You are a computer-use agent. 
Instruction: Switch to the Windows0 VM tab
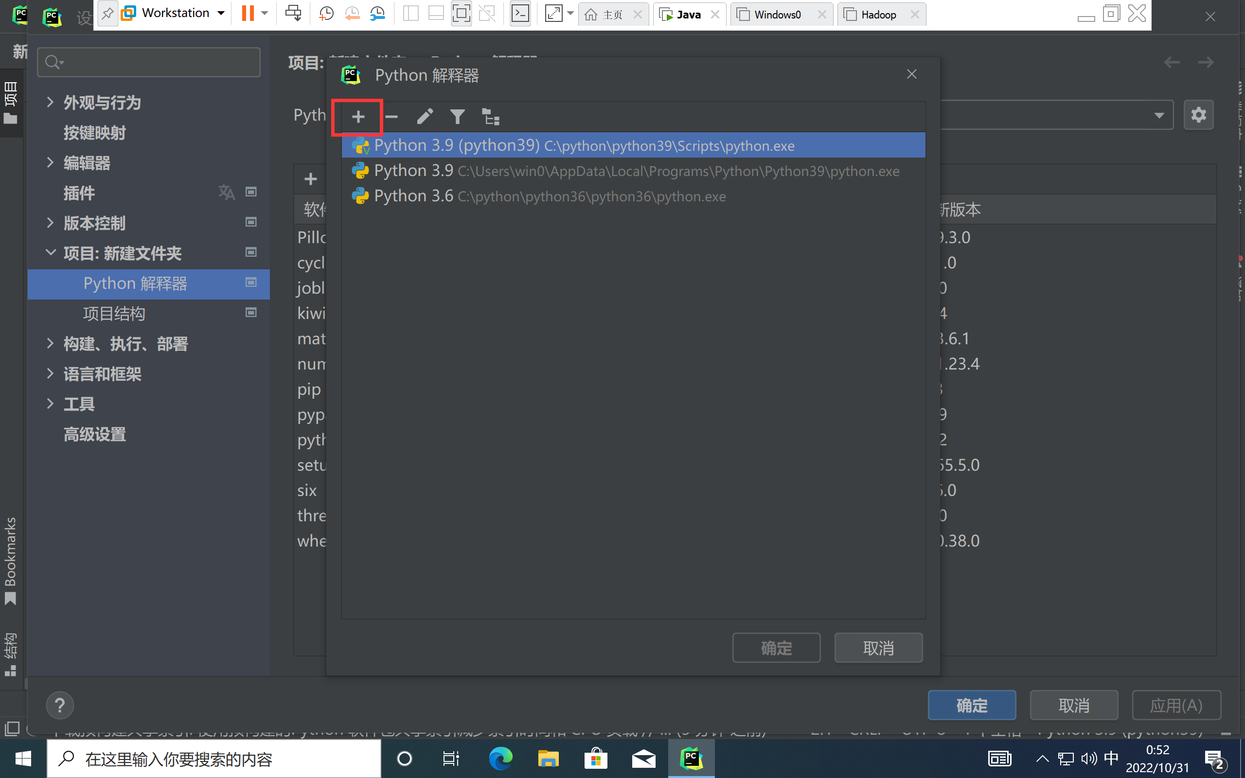coord(777,15)
